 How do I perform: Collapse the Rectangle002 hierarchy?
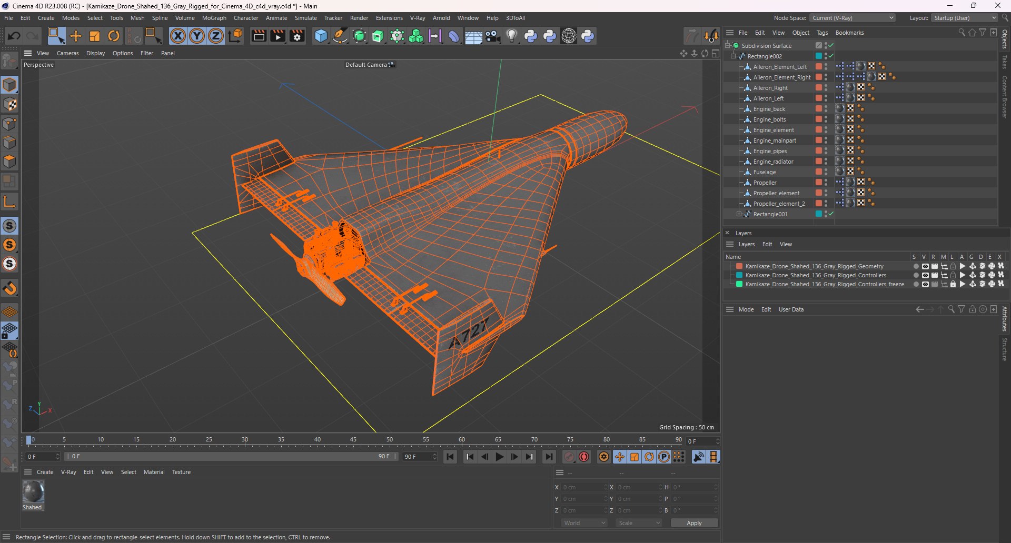click(734, 56)
